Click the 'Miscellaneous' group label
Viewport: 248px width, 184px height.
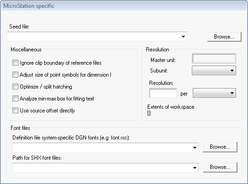coord(26,50)
